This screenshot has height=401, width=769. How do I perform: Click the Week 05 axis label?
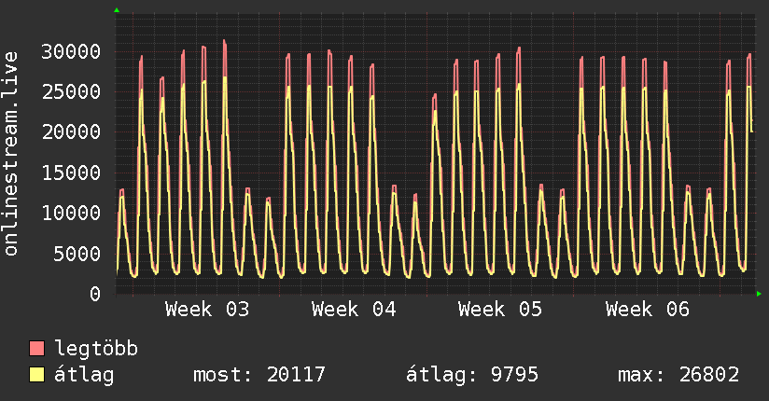coord(500,310)
